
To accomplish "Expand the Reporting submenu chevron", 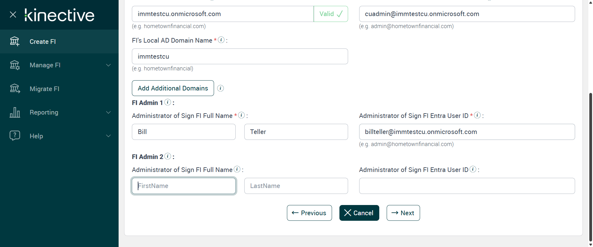I will 108,112.
